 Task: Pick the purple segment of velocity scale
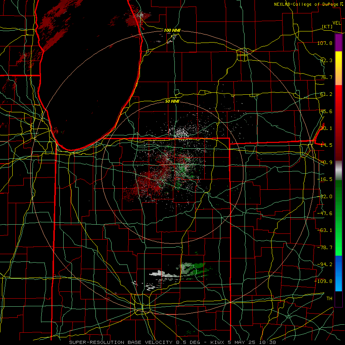(x=338, y=43)
